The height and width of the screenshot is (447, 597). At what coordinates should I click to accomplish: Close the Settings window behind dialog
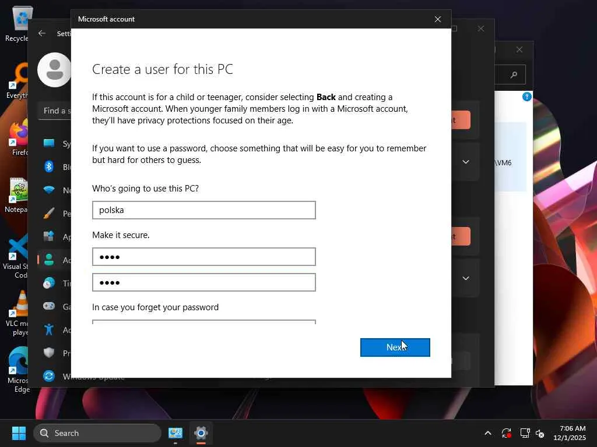click(x=481, y=29)
